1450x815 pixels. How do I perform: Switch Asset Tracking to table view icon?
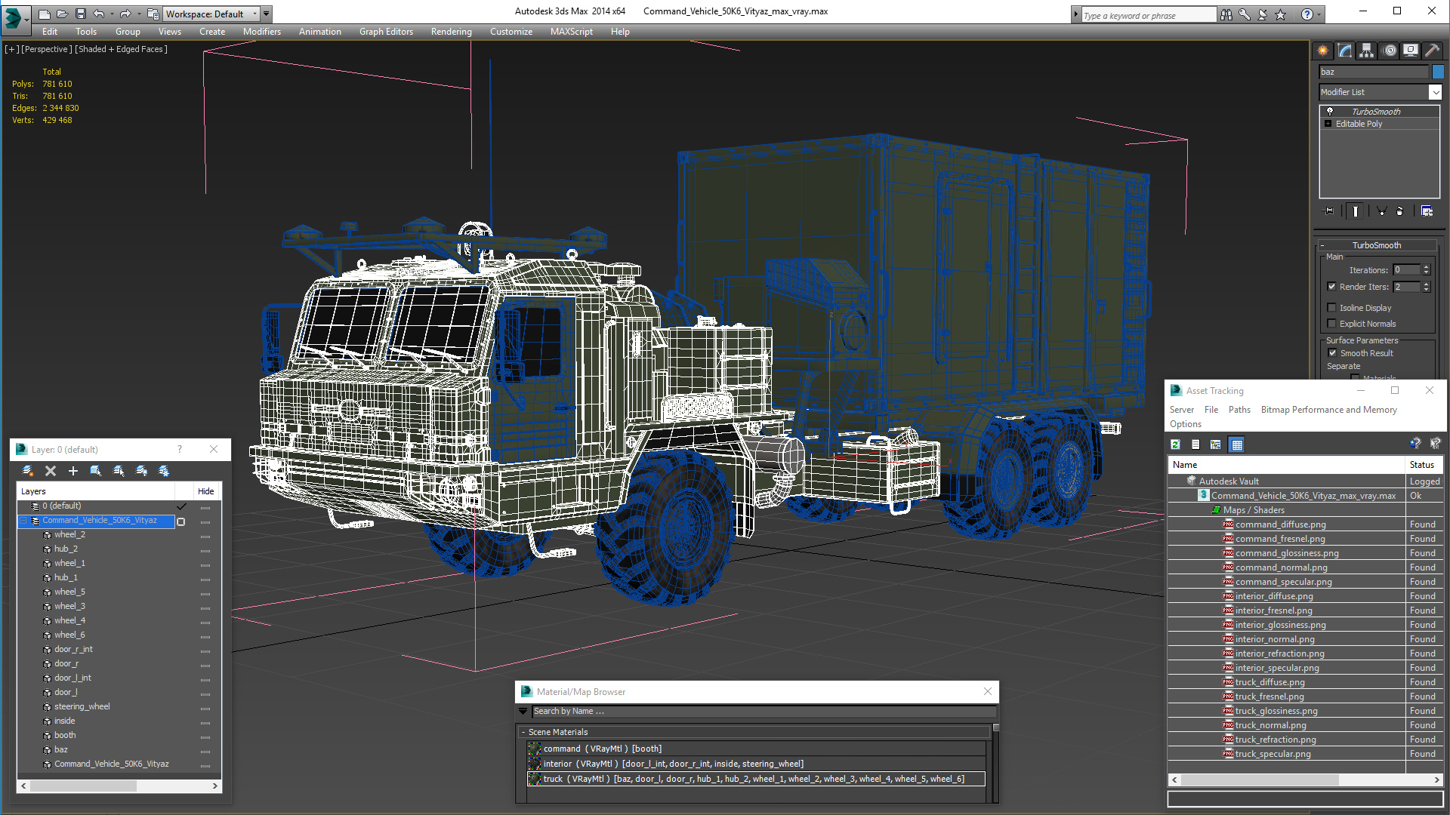[x=1237, y=444]
